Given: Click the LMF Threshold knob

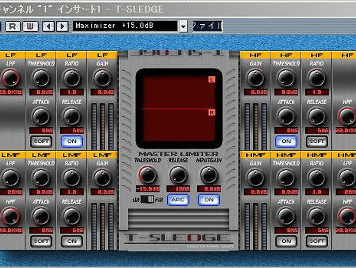Looking at the screenshot, I should pos(41,178).
